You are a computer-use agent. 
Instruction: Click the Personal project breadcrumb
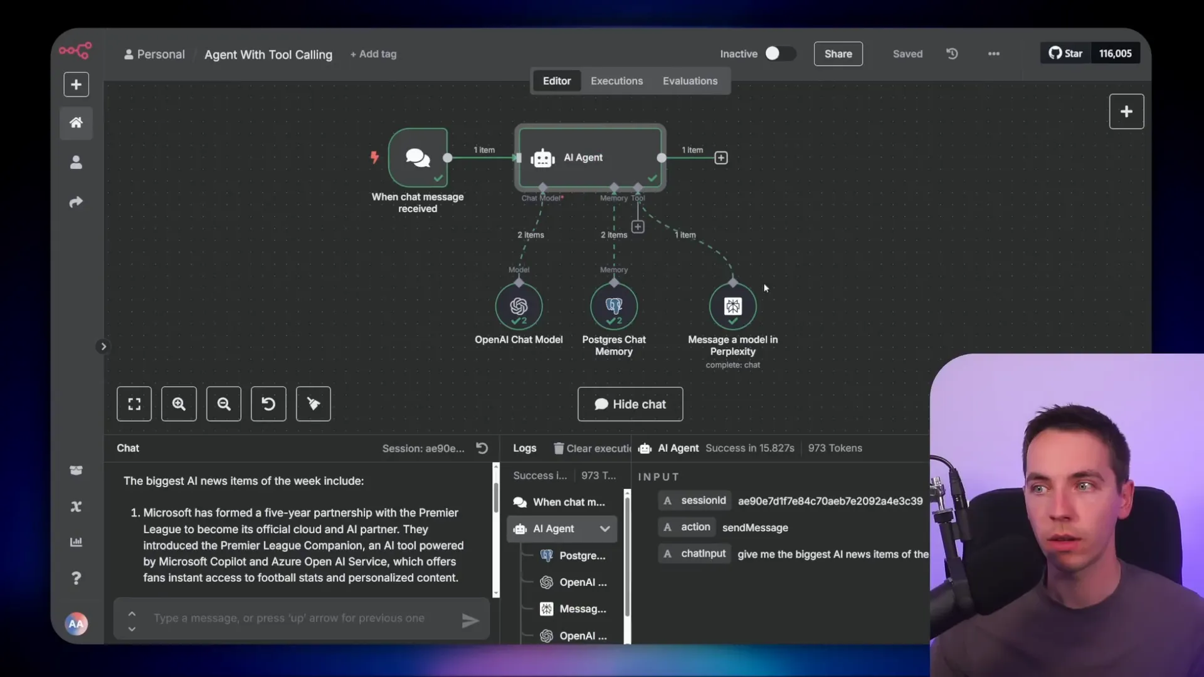click(x=154, y=54)
